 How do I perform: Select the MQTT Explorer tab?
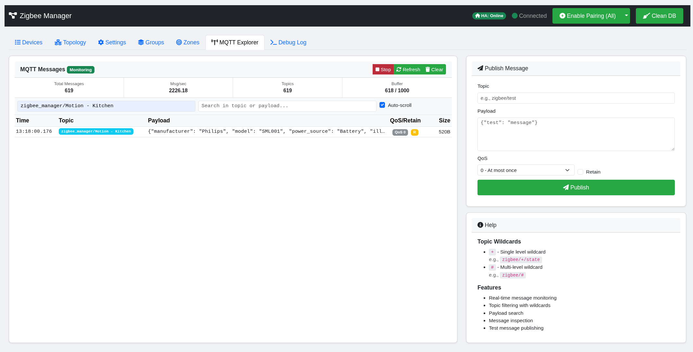235,42
